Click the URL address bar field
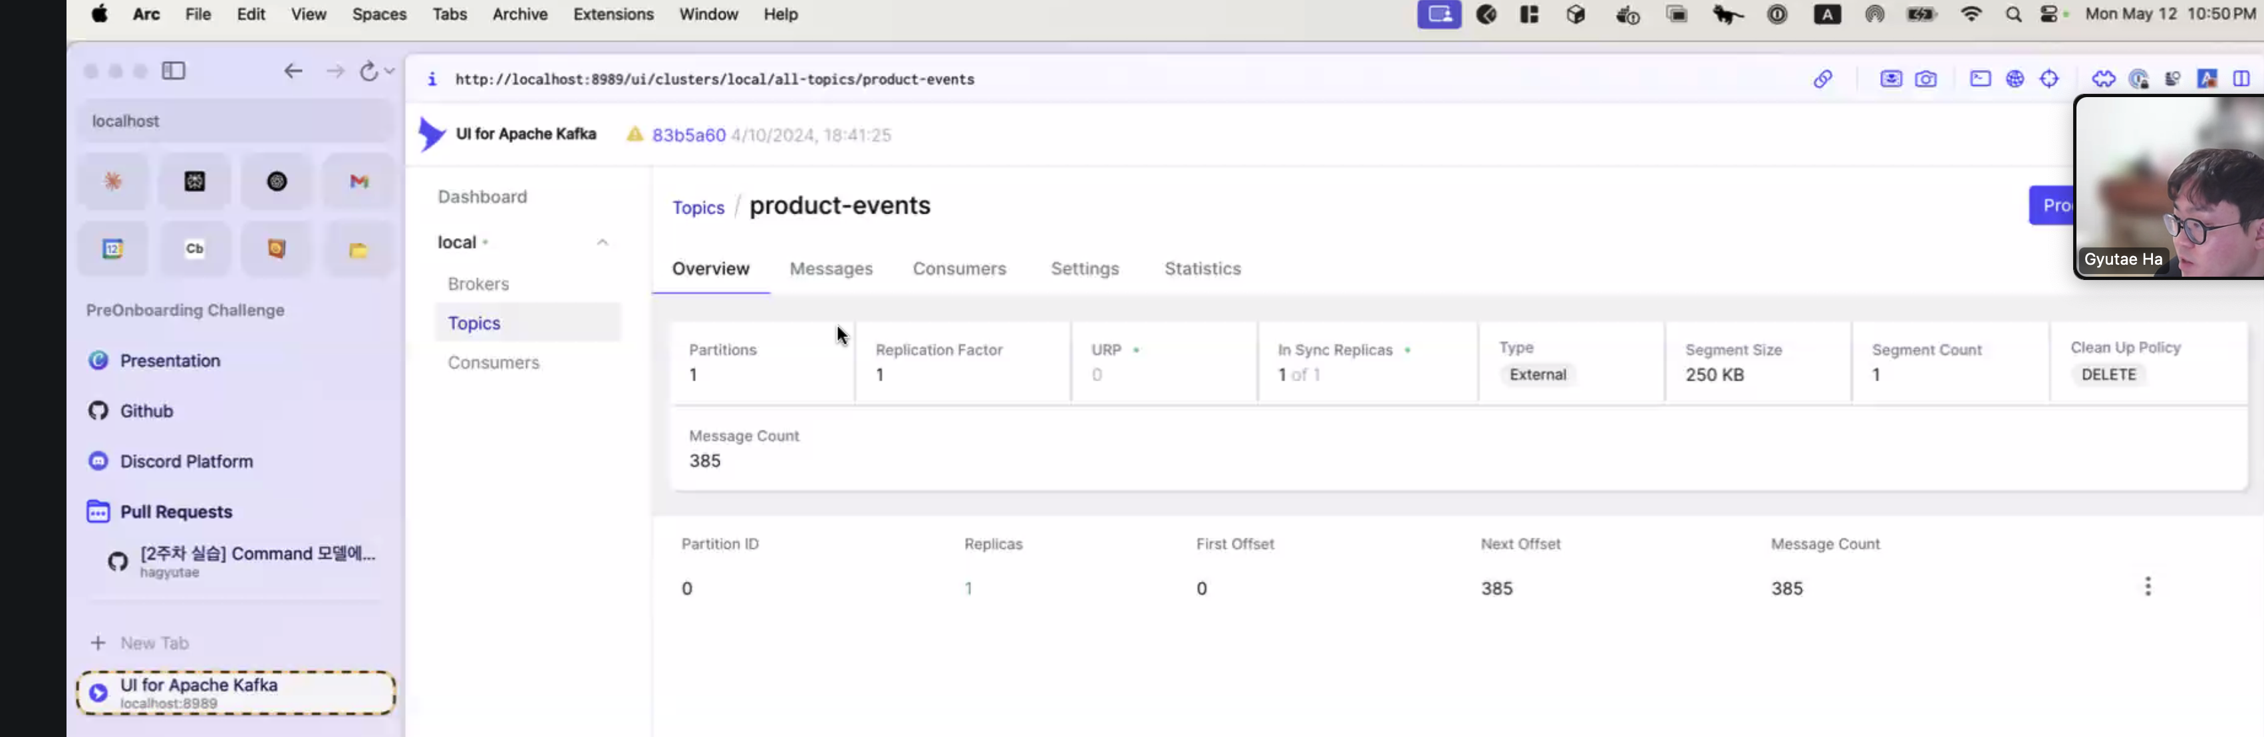 (x=714, y=79)
